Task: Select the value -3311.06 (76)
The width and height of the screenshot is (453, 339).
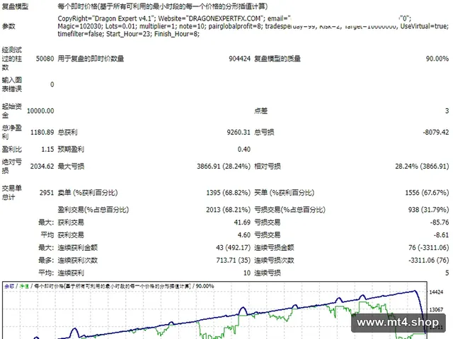Action: coord(429,261)
